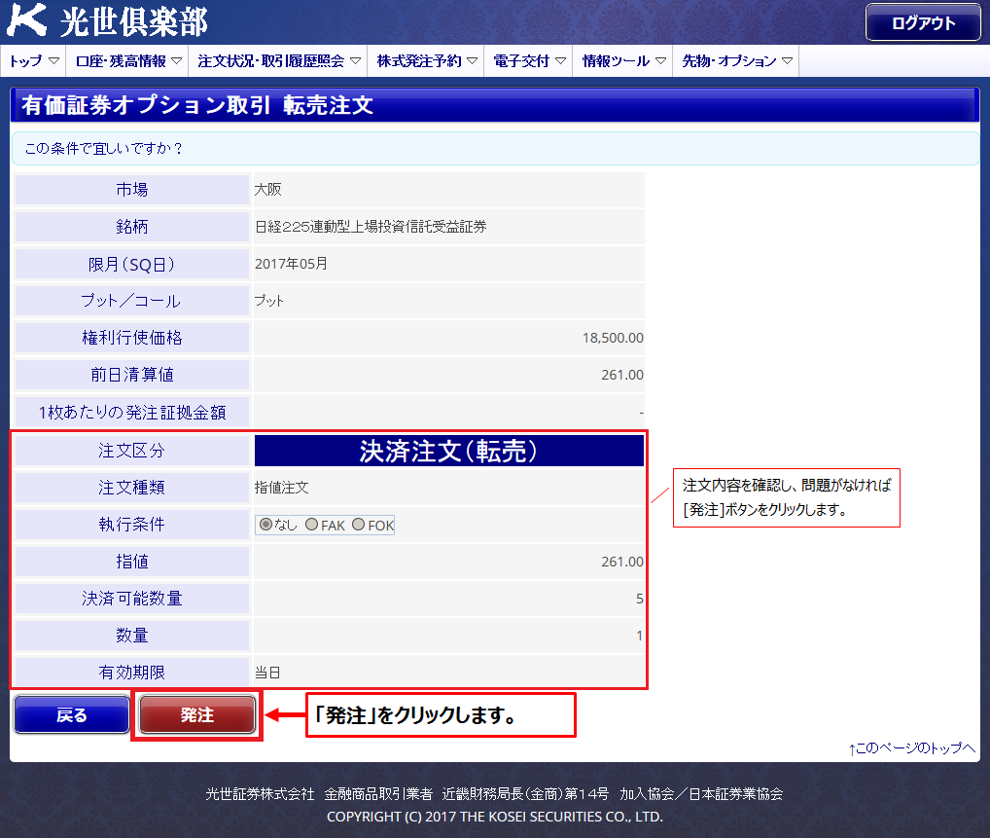
Task: Open the トップ menu
Action: 33,60
